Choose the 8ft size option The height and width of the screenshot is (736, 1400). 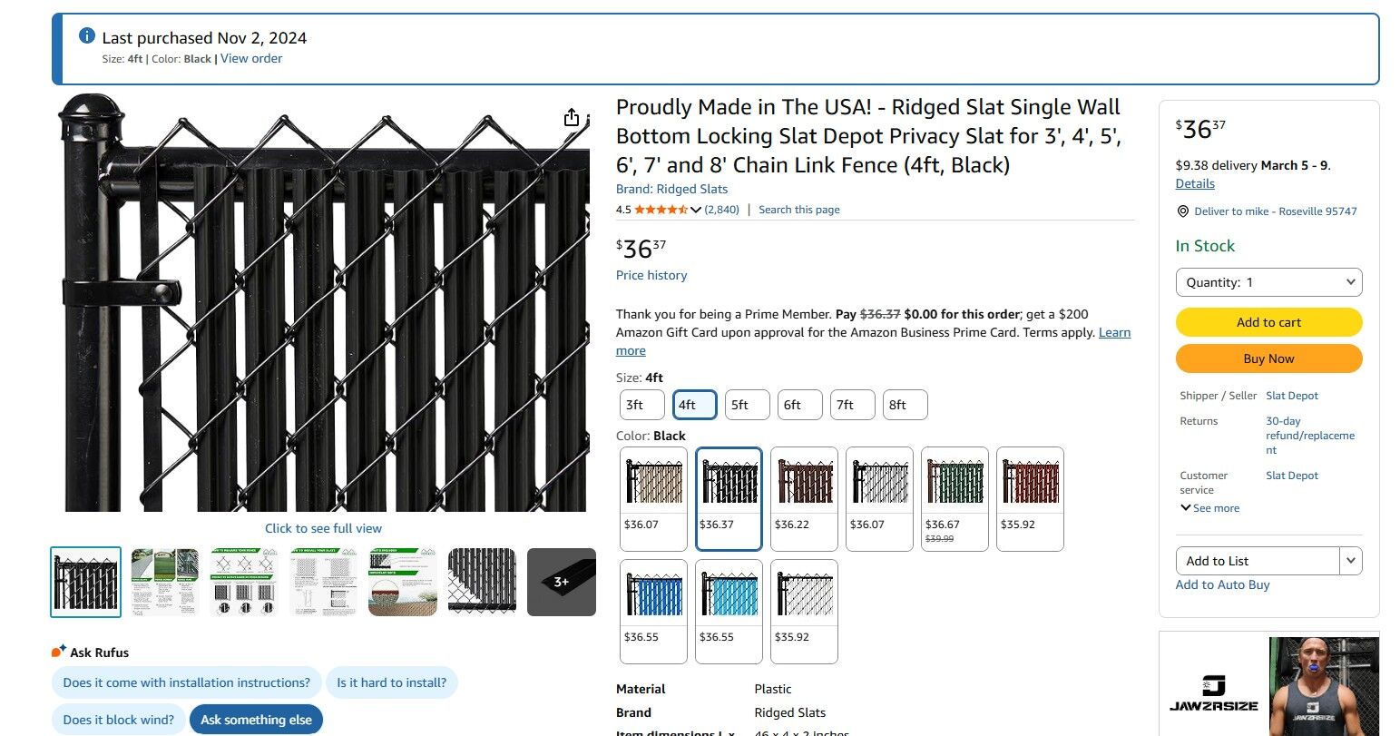(x=905, y=405)
